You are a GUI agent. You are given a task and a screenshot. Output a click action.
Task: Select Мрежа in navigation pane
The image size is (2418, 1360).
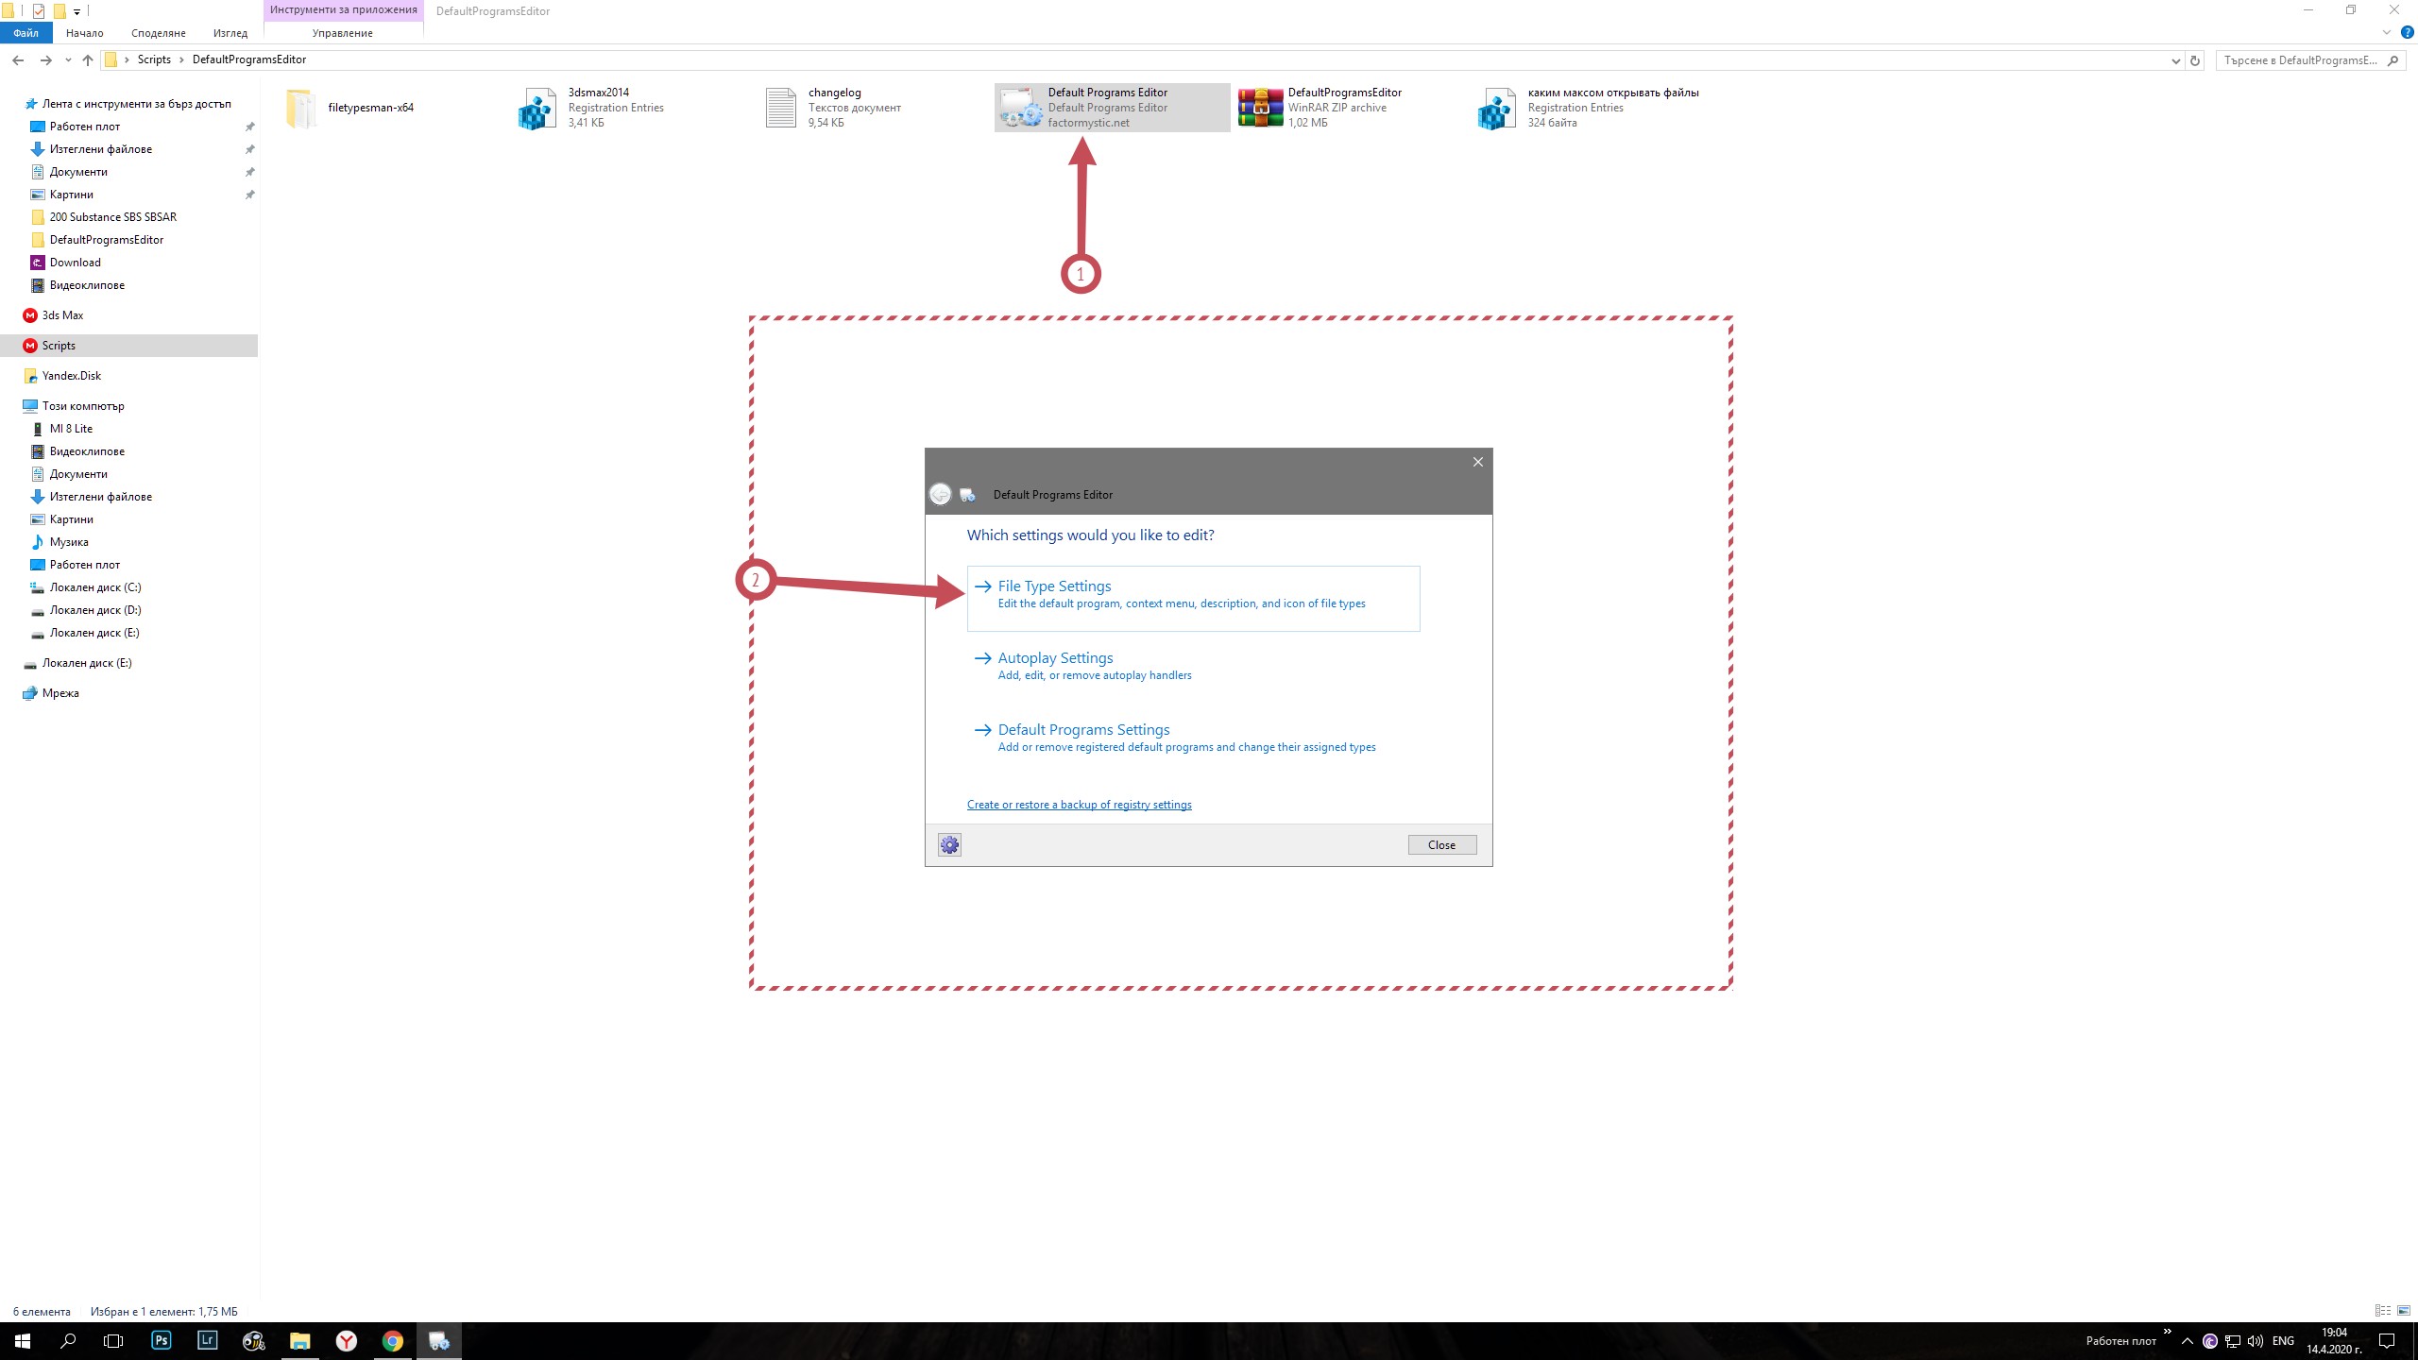click(x=60, y=693)
